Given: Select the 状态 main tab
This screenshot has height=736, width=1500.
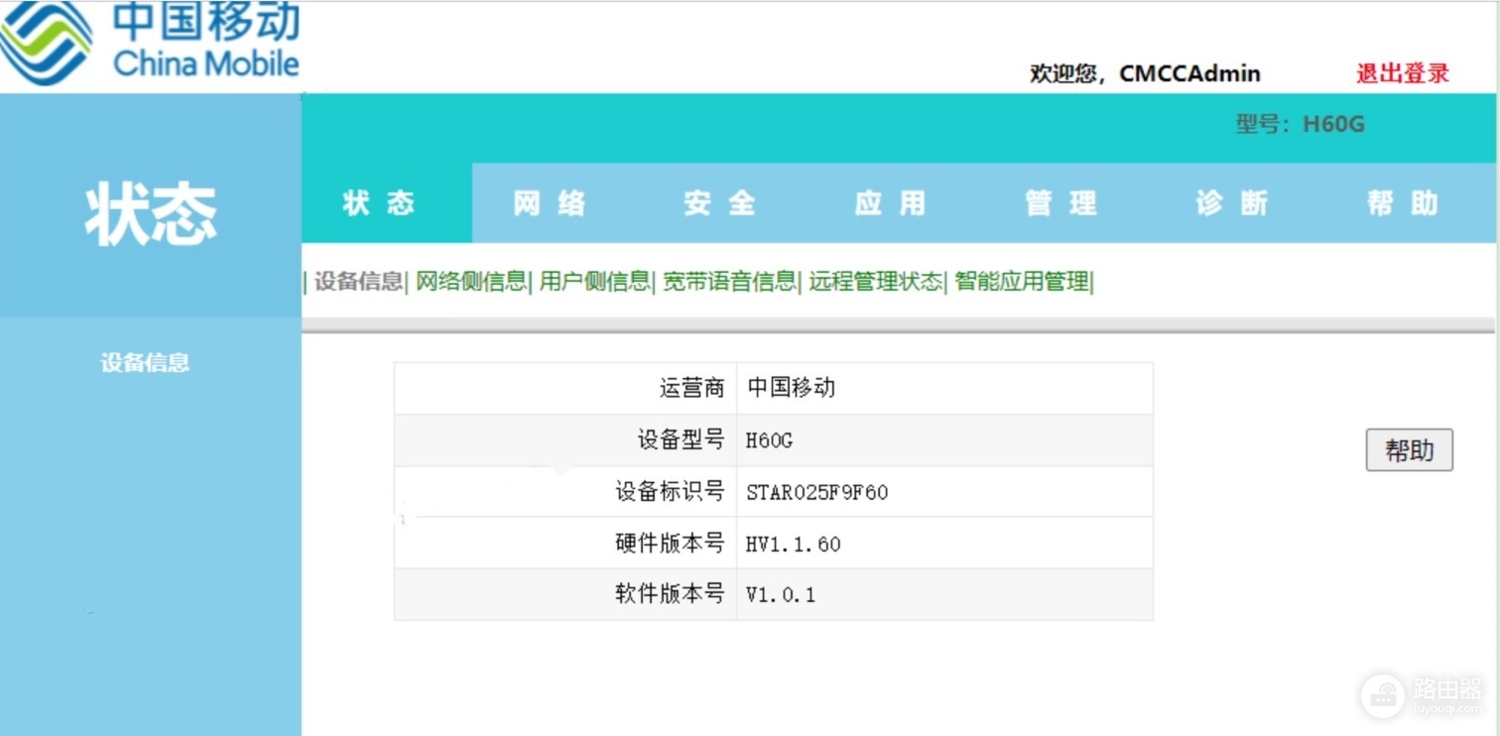Looking at the screenshot, I should 387,203.
